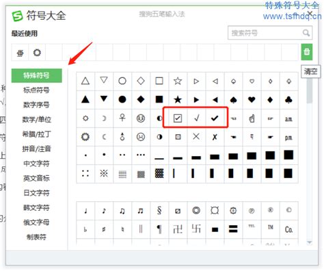The image size is (324, 271).
Task: Click the 搜索符号 search field
Action: click(x=270, y=33)
